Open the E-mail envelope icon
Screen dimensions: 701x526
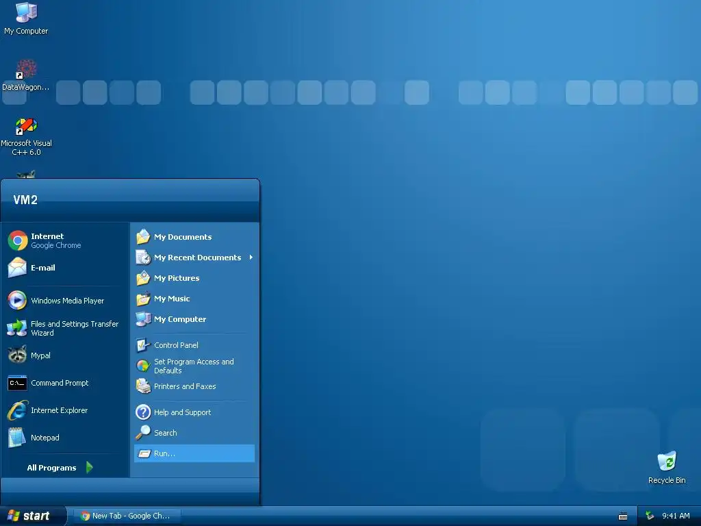click(x=17, y=268)
